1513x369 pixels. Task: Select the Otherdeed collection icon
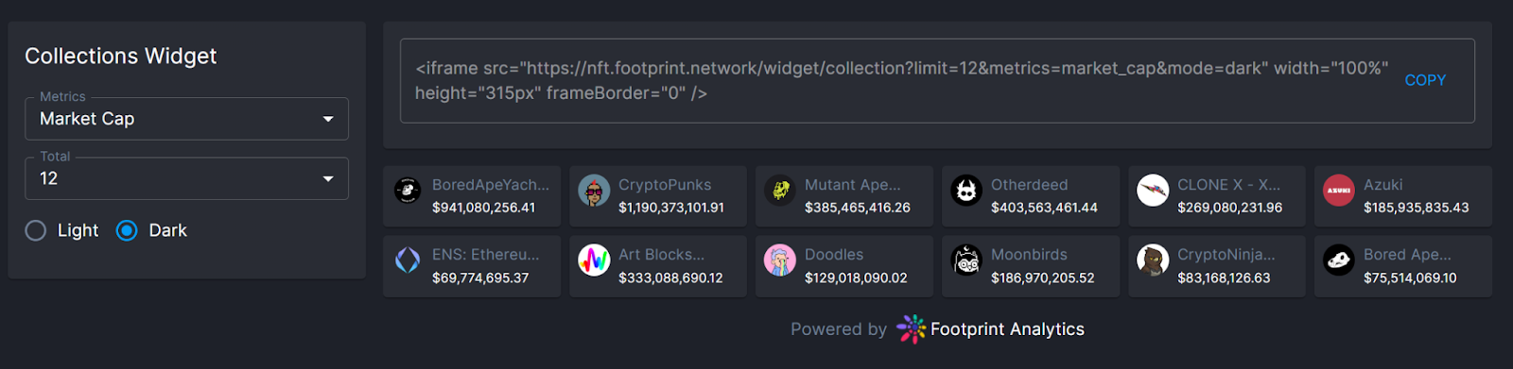[966, 191]
